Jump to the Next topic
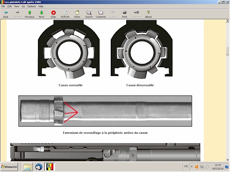The image size is (230, 172). [41, 14]
